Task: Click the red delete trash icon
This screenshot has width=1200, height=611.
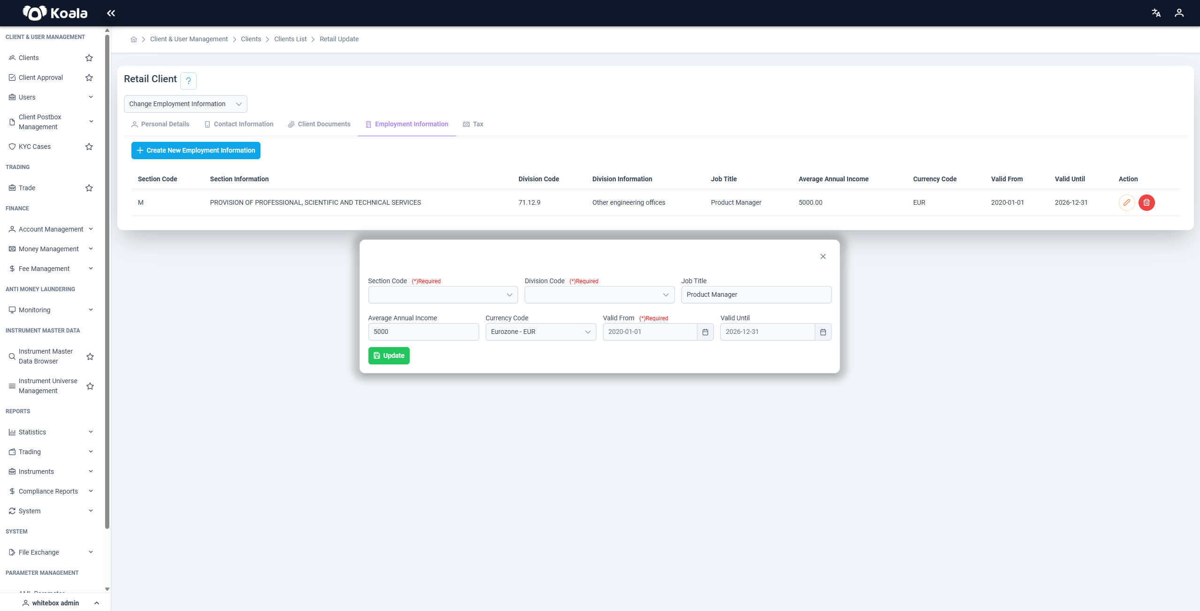Action: coord(1146,202)
